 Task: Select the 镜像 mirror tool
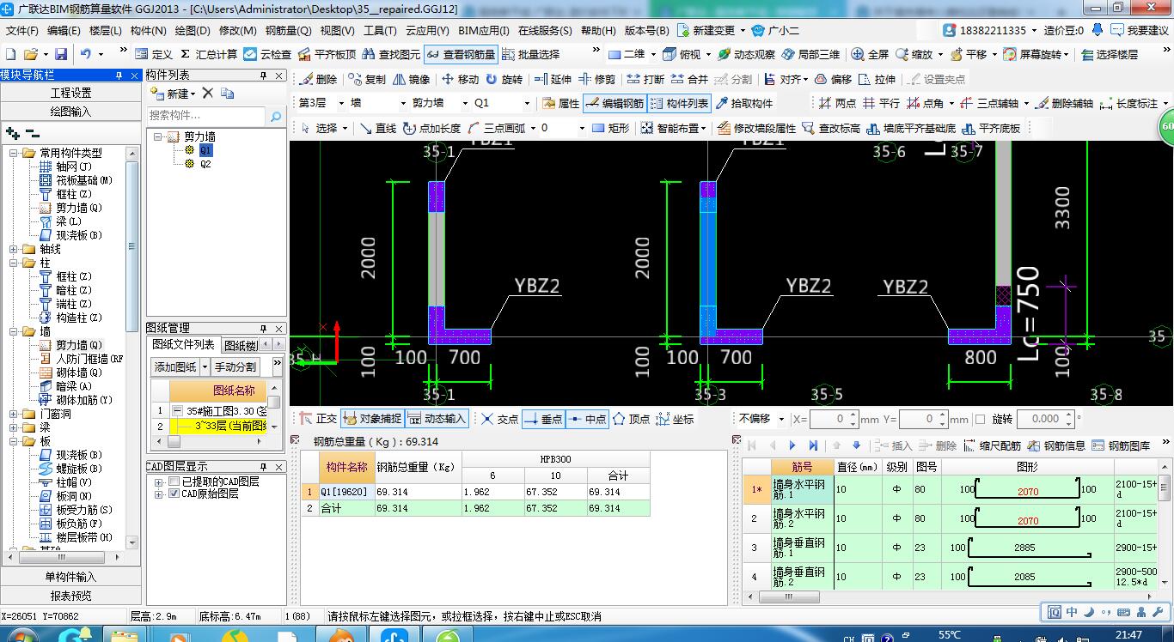click(411, 79)
